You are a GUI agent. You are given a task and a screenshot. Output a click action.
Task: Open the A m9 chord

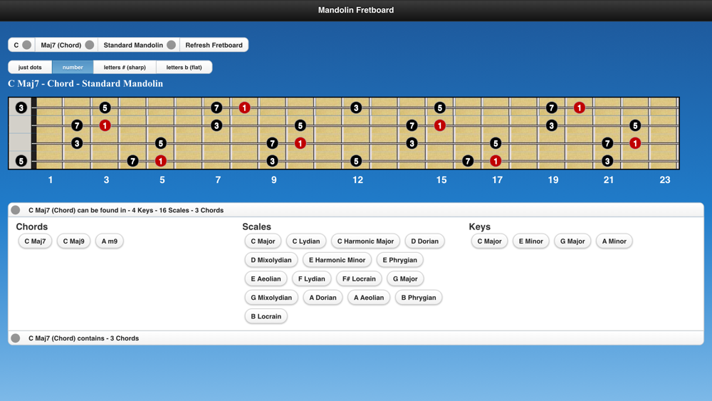click(110, 241)
